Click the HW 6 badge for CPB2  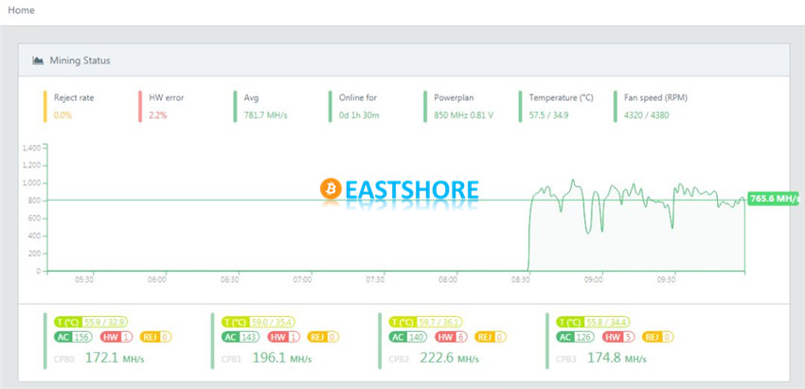click(451, 337)
